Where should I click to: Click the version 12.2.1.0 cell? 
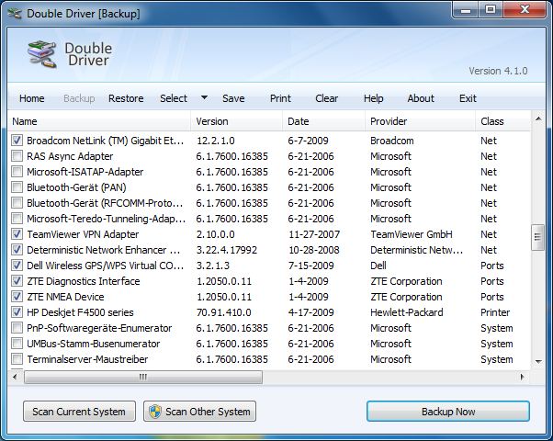click(216, 141)
